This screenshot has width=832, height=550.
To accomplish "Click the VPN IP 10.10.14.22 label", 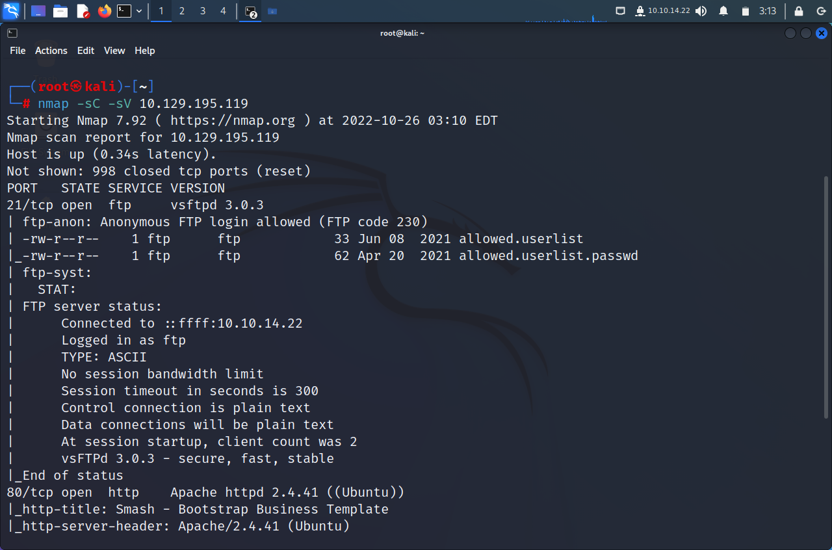I will point(669,11).
